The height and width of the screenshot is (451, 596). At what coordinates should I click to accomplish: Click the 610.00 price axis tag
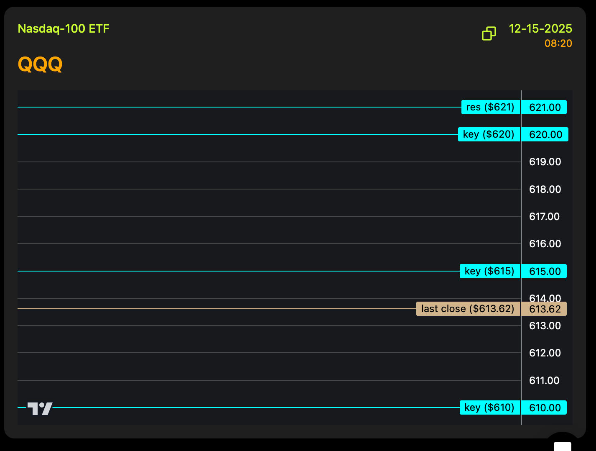[x=545, y=408]
